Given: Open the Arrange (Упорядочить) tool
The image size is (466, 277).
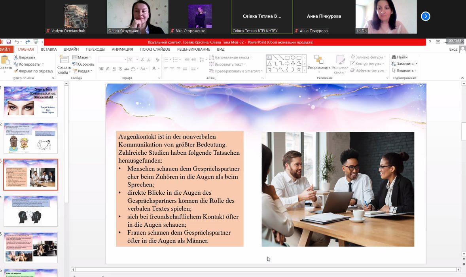Looking at the screenshot, I should [x=319, y=63].
